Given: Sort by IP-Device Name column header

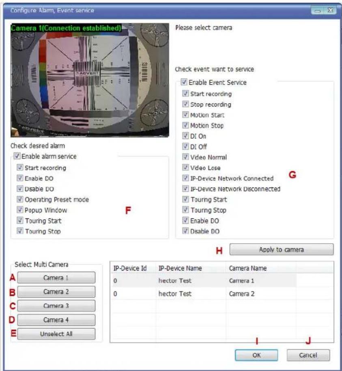Looking at the screenshot, I should (191, 268).
